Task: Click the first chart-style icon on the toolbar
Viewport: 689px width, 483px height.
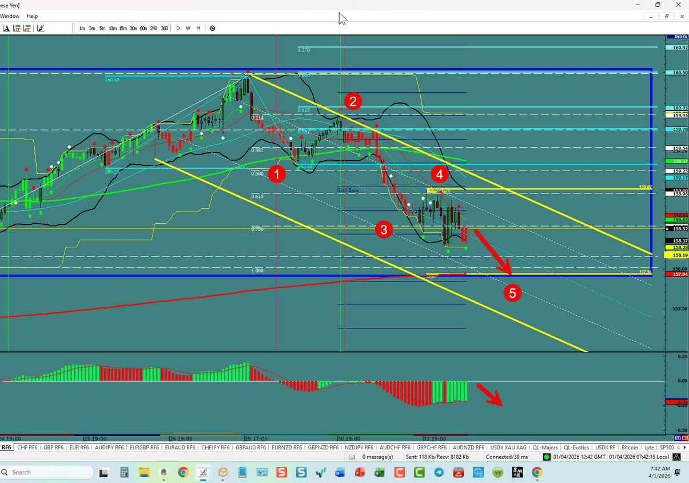Action: (x=18, y=27)
